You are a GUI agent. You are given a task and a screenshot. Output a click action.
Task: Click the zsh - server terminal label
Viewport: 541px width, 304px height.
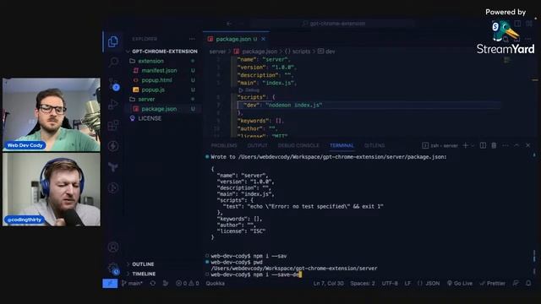440,145
